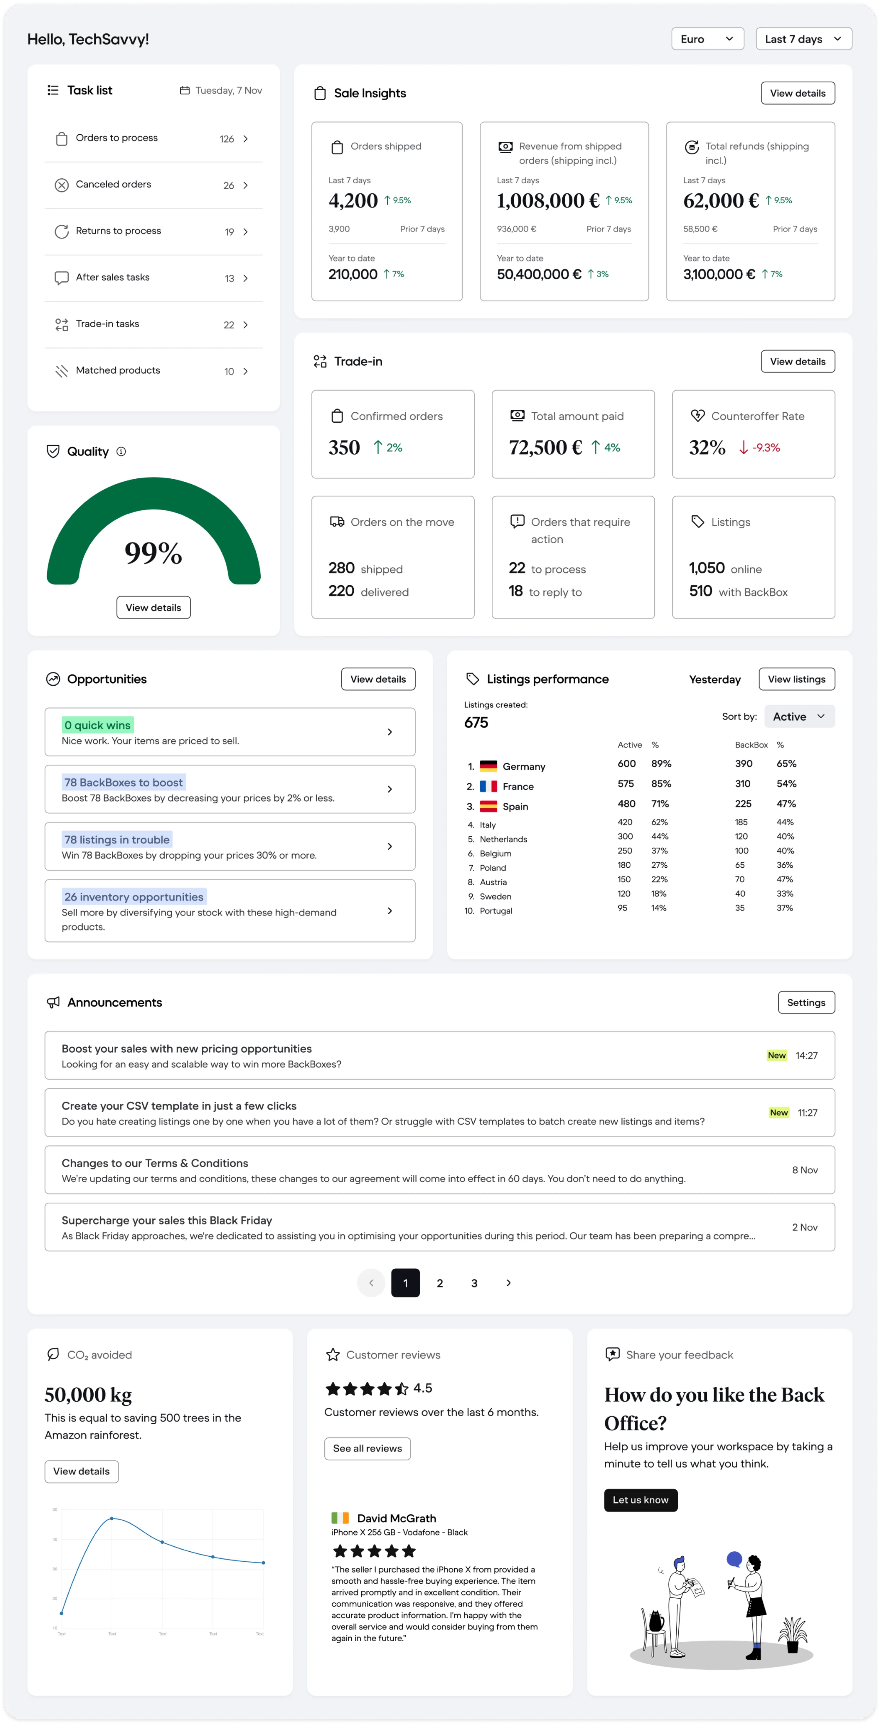Click the Orders to process clipboard icon
880x1724 pixels.
(x=62, y=139)
